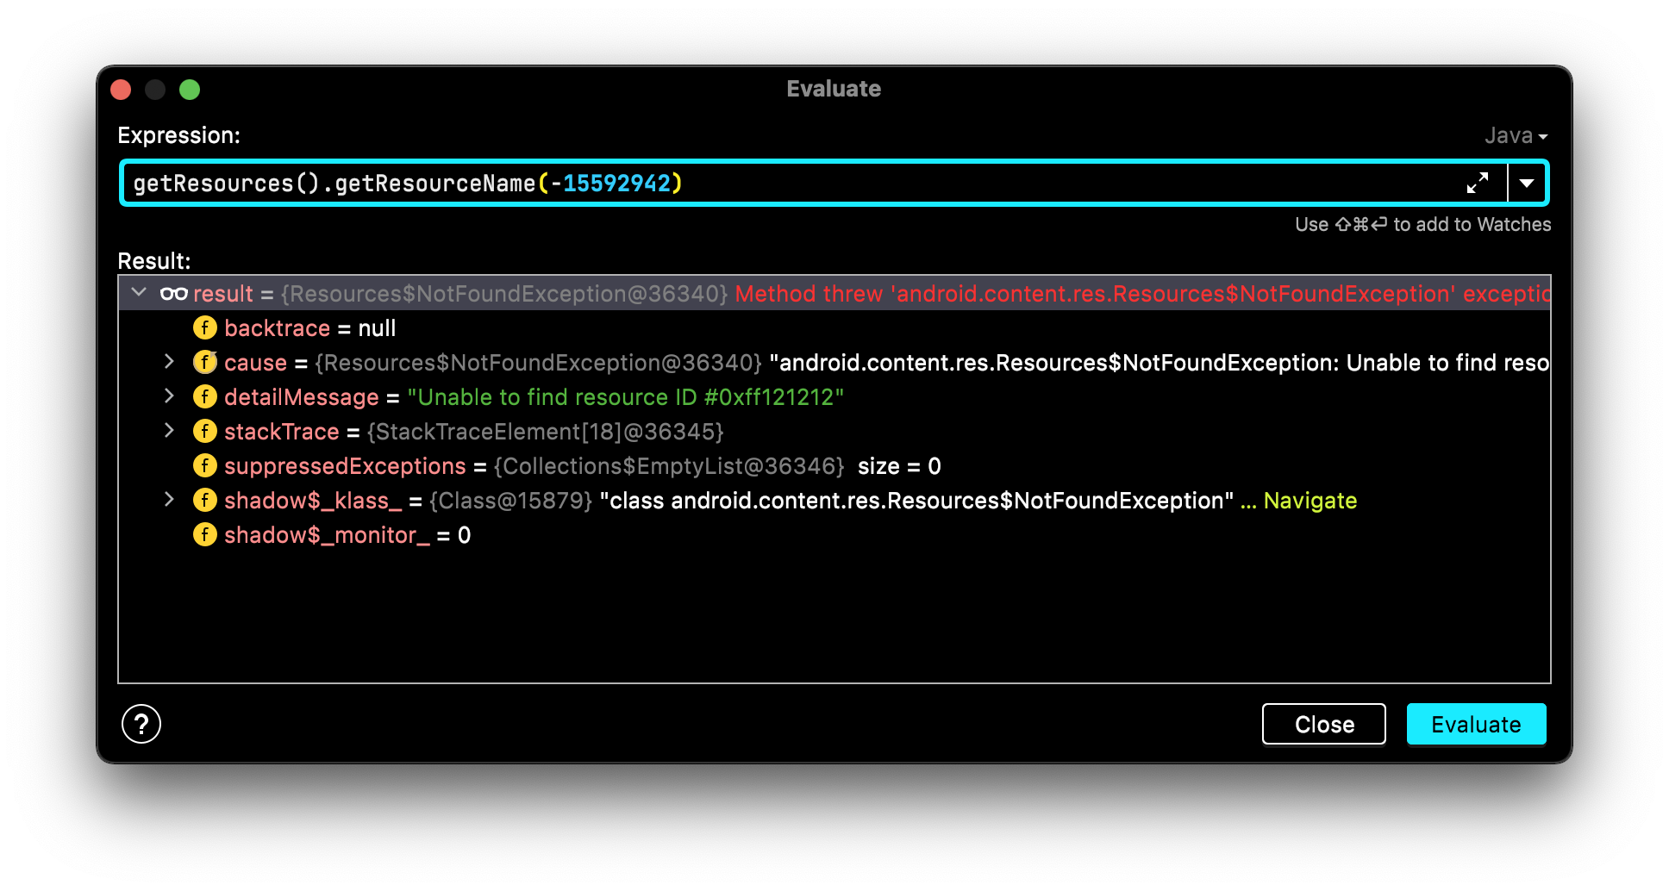
Task: Select the suppressedExceptions field icon
Action: click(204, 465)
